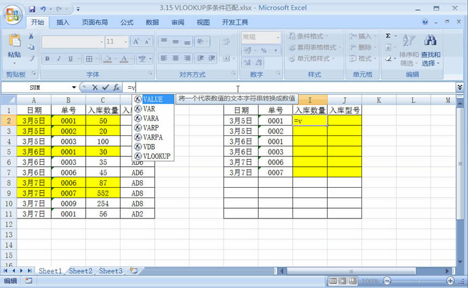Select the Format Painter brush
468x288 pixels.
tap(31, 58)
